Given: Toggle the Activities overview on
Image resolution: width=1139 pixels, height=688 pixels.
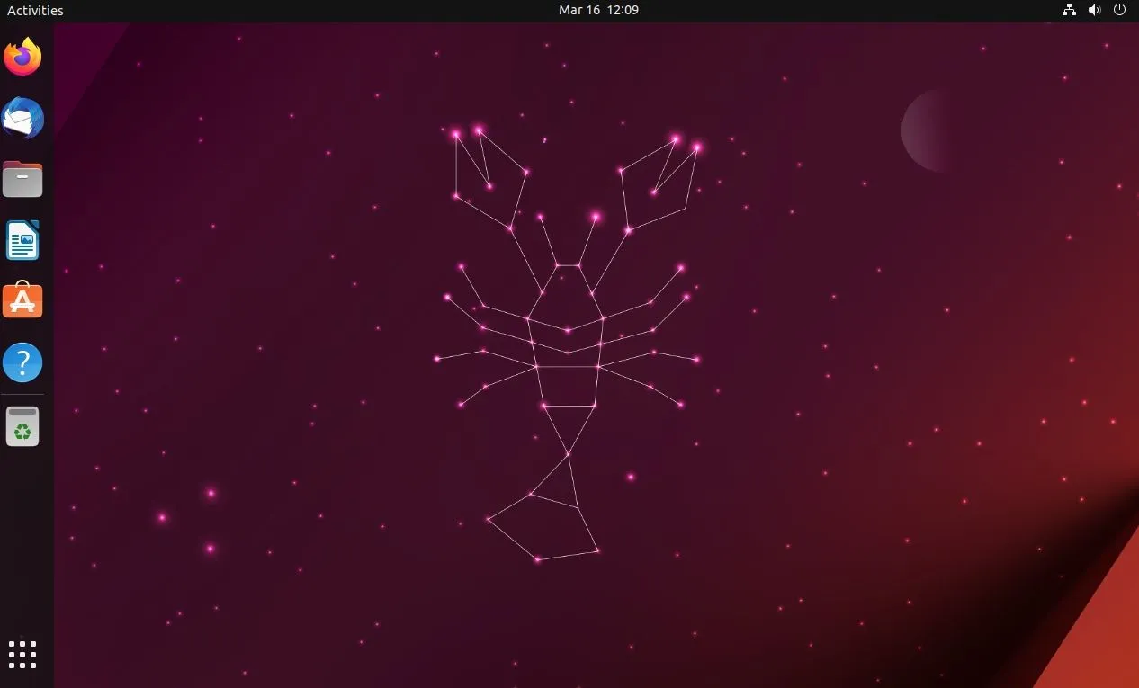Looking at the screenshot, I should [34, 10].
